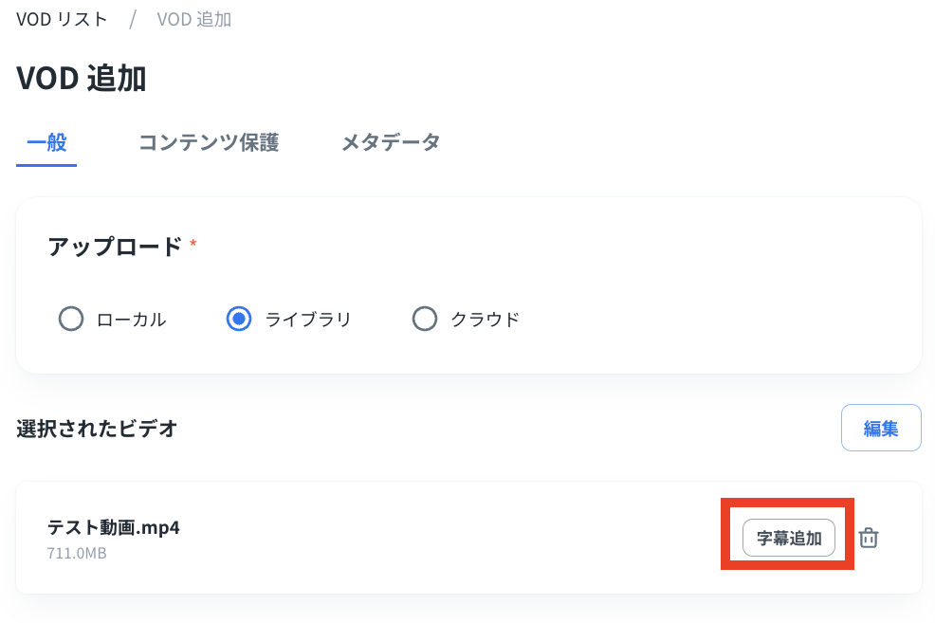Switch to the コンテンツ保護 tab

(209, 142)
